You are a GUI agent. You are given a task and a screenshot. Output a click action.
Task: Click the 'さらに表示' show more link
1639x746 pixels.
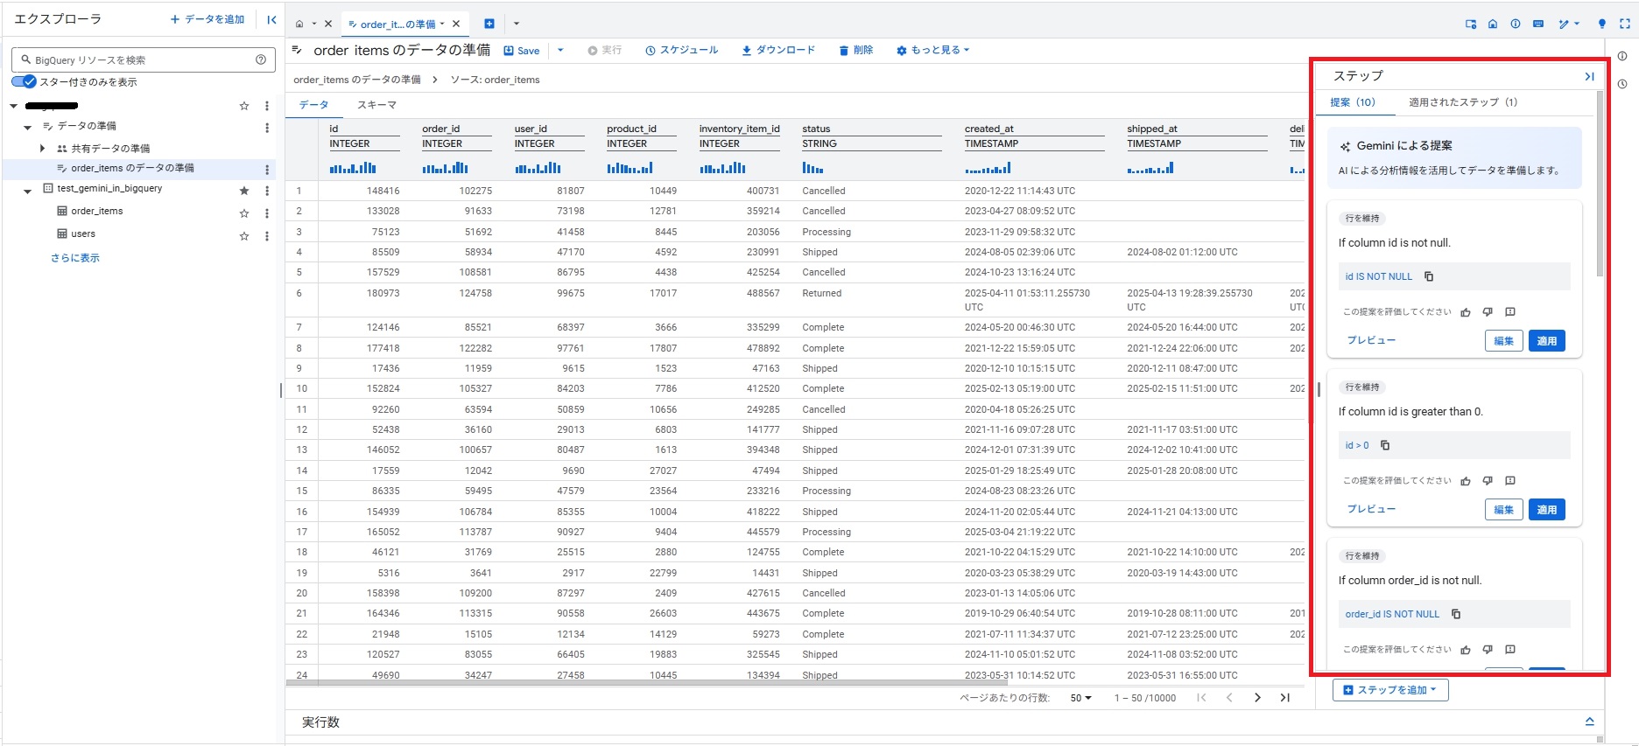[75, 258]
